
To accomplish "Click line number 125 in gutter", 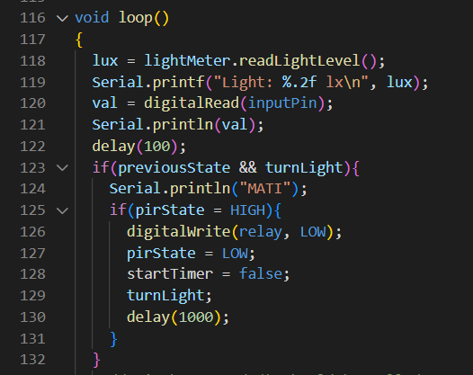I will pos(32,210).
